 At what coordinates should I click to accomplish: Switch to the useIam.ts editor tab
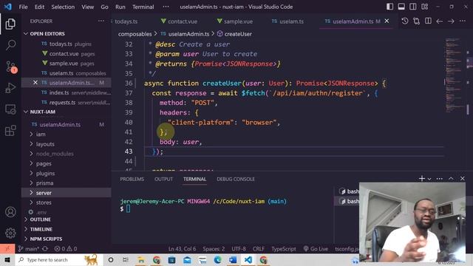click(x=287, y=21)
